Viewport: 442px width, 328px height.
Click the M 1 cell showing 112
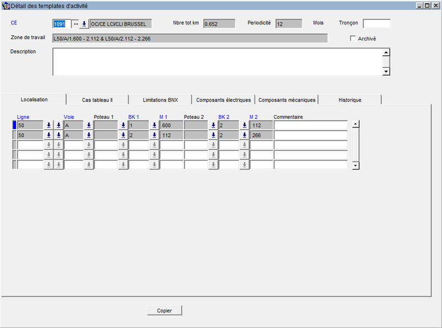pyautogui.click(x=171, y=135)
